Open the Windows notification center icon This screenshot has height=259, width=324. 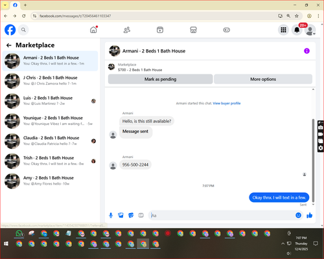(x=316, y=243)
